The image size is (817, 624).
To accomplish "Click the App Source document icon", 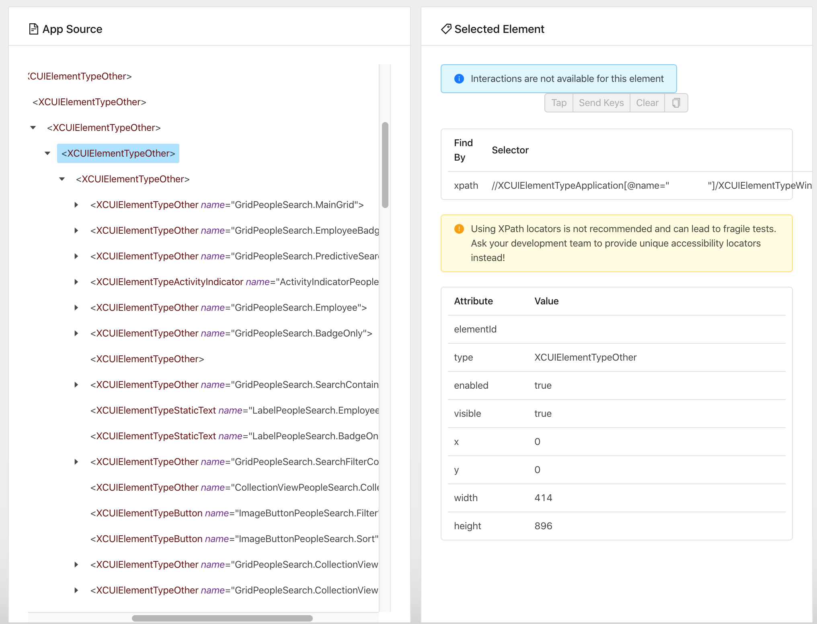I will (x=33, y=29).
